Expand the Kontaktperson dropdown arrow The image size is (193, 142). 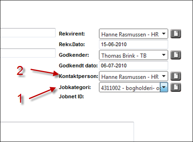pyautogui.click(x=163, y=76)
